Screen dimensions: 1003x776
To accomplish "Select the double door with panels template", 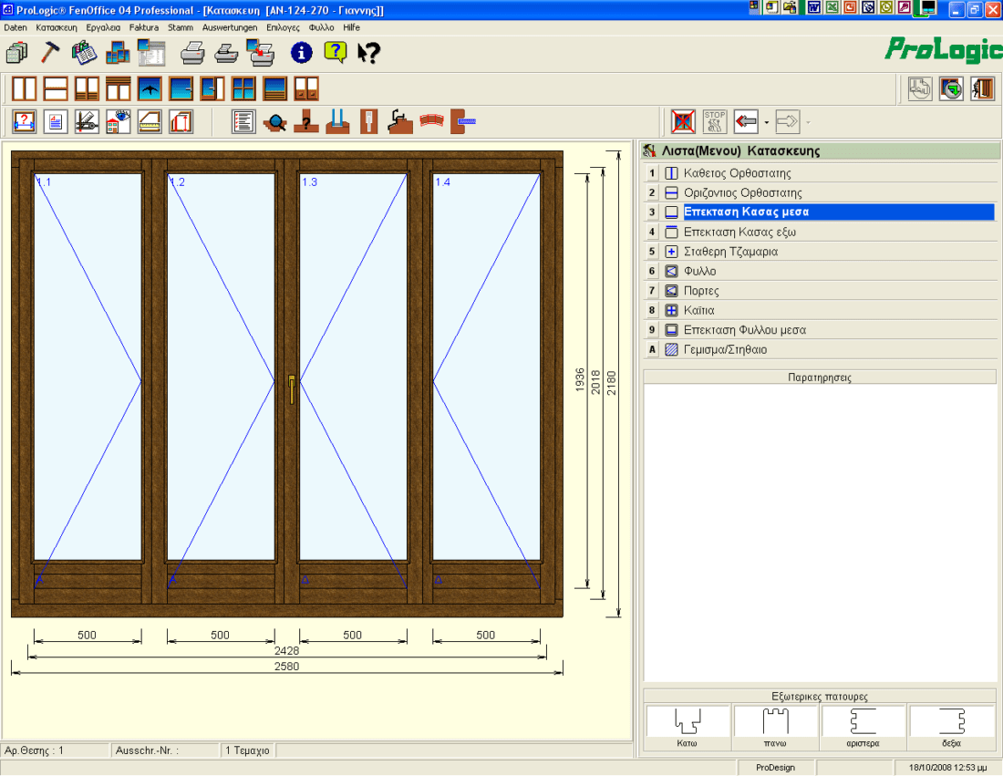I will (306, 89).
